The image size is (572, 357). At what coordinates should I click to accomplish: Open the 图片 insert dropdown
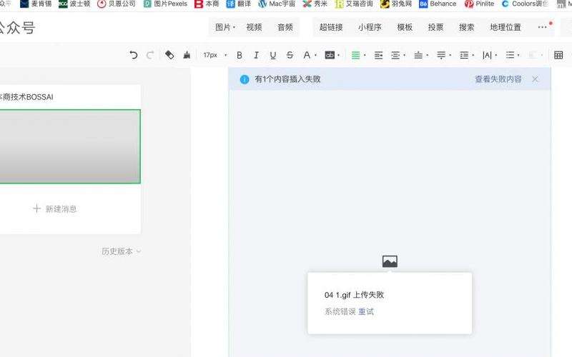pyautogui.click(x=225, y=27)
